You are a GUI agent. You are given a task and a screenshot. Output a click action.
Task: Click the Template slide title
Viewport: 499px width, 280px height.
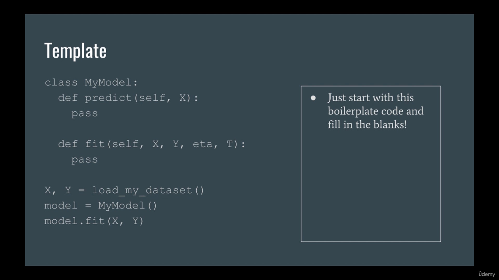(x=75, y=51)
